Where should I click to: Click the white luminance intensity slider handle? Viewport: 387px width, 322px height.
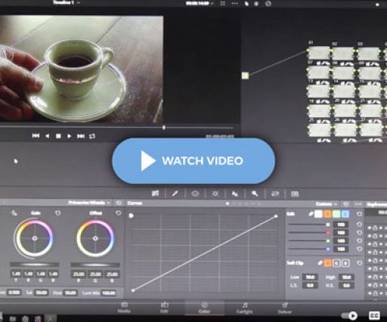click(328, 224)
